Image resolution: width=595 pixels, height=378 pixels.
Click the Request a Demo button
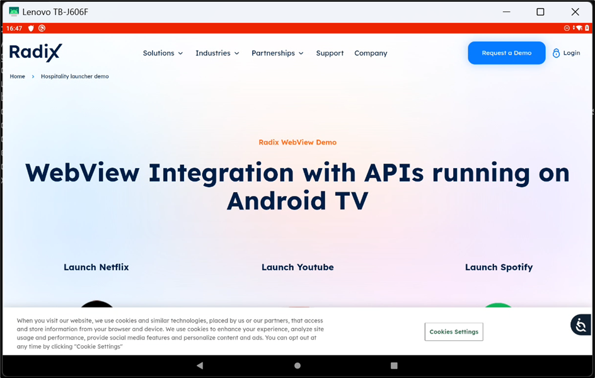(x=506, y=54)
